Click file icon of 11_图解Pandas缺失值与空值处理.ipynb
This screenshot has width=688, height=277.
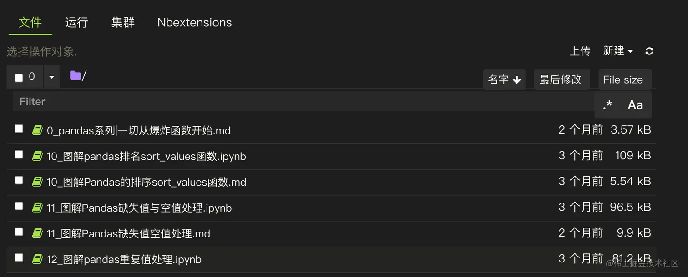pos(37,208)
